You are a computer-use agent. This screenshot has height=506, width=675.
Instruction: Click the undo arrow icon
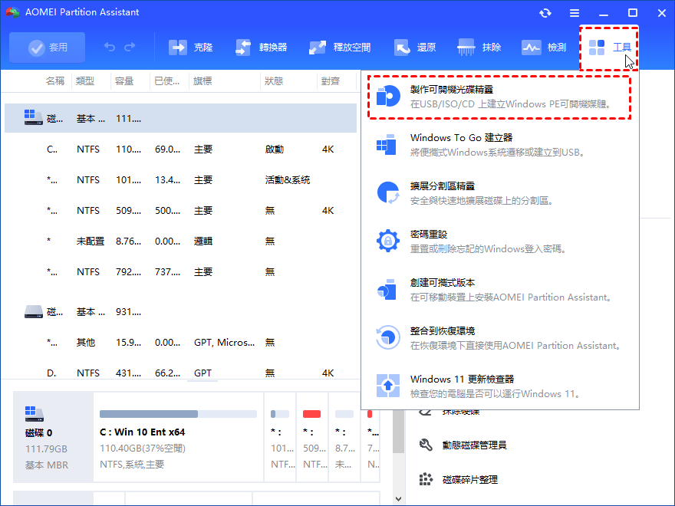click(110, 47)
